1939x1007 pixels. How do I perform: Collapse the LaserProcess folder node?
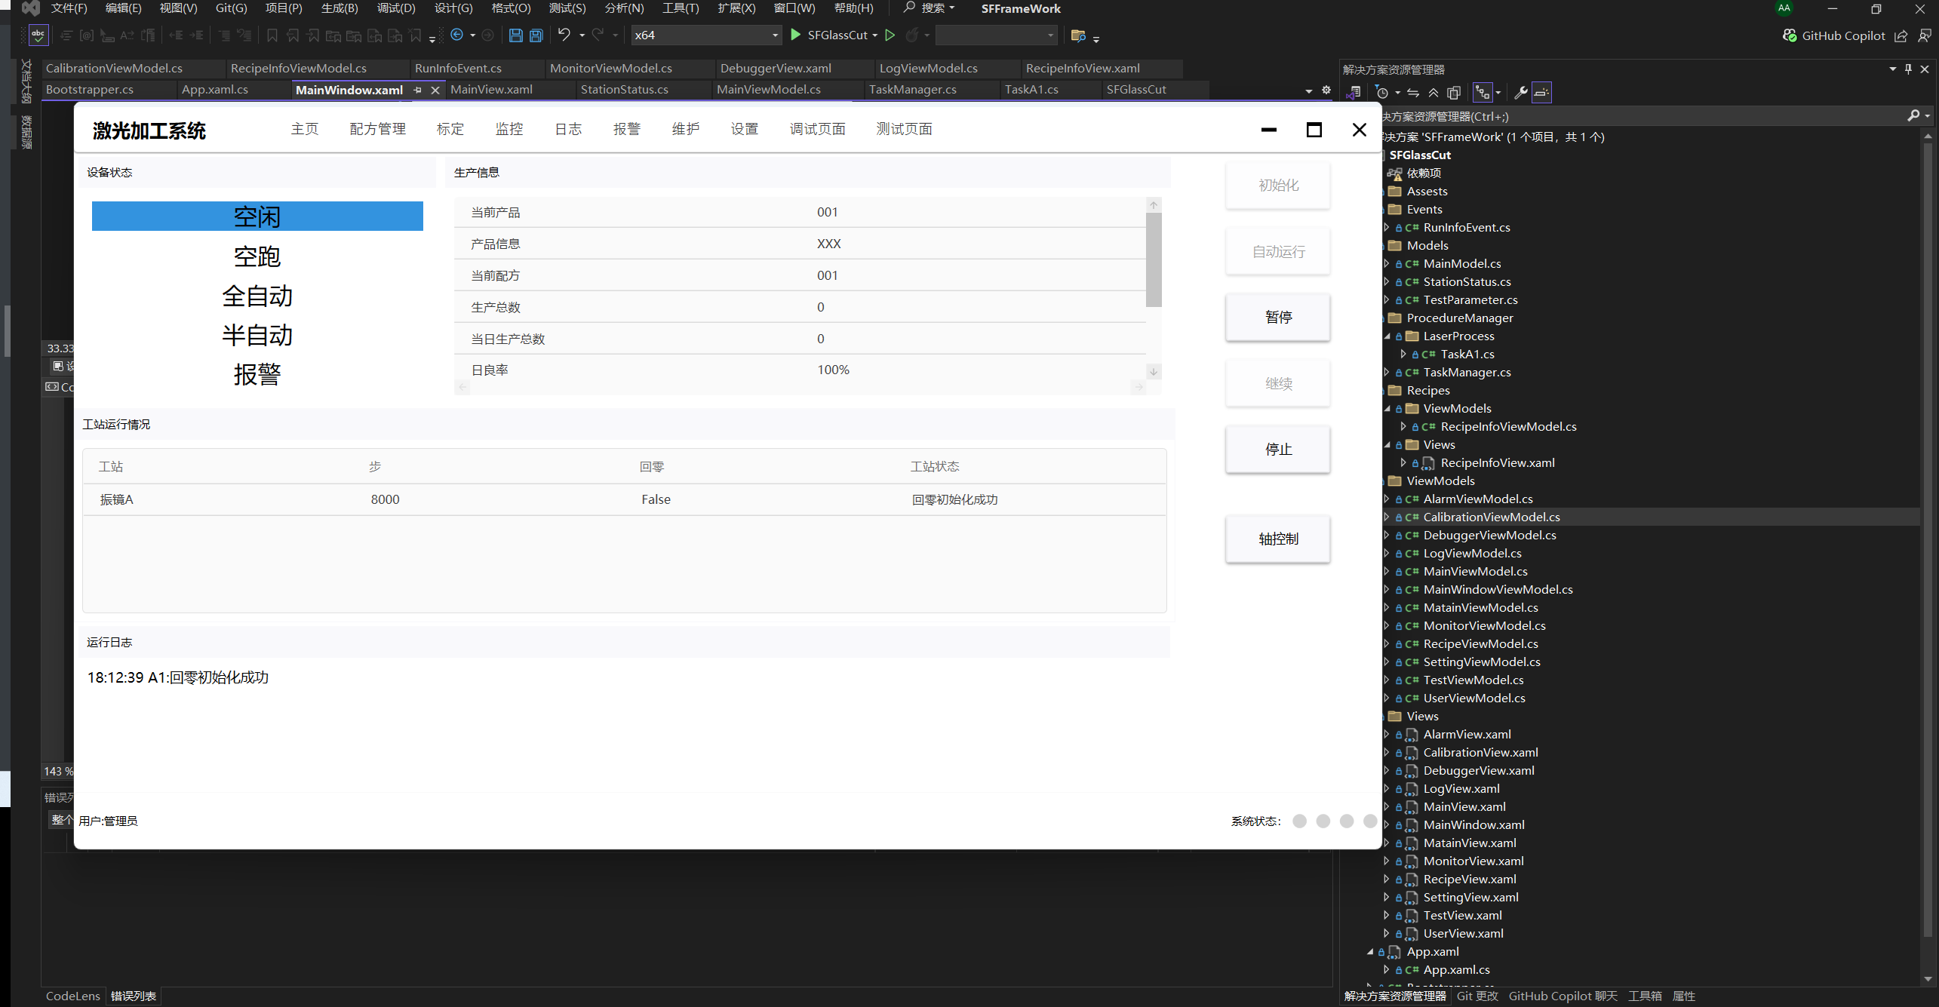(x=1386, y=336)
